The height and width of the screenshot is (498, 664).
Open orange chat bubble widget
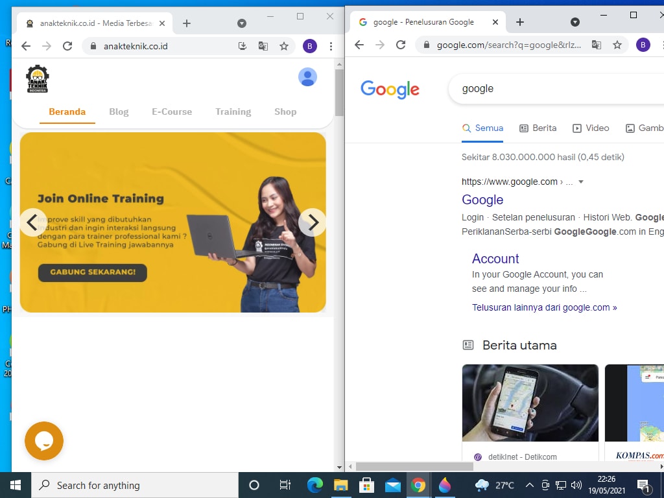[x=44, y=441]
